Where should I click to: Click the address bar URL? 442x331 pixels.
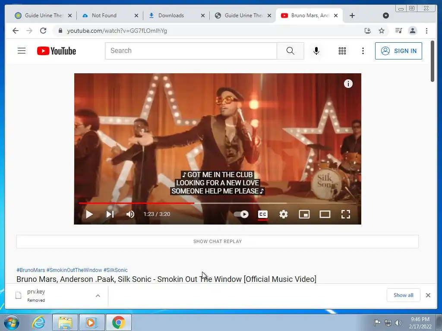[117, 31]
